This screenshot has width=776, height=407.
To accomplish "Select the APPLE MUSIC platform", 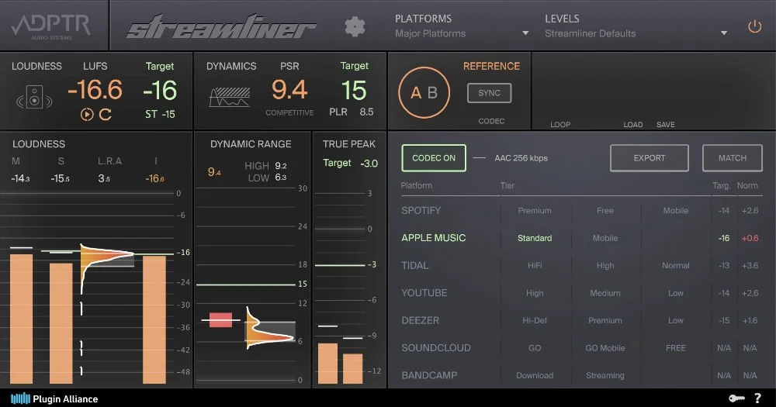I will tap(434, 238).
